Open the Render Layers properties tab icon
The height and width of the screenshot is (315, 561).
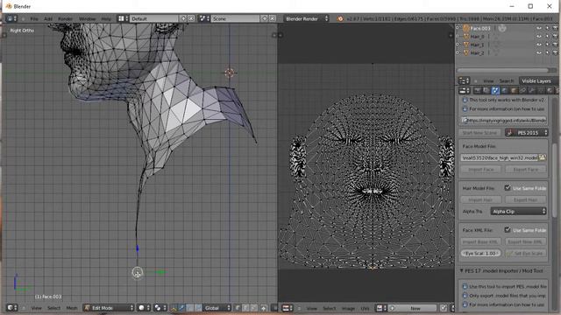486,91
